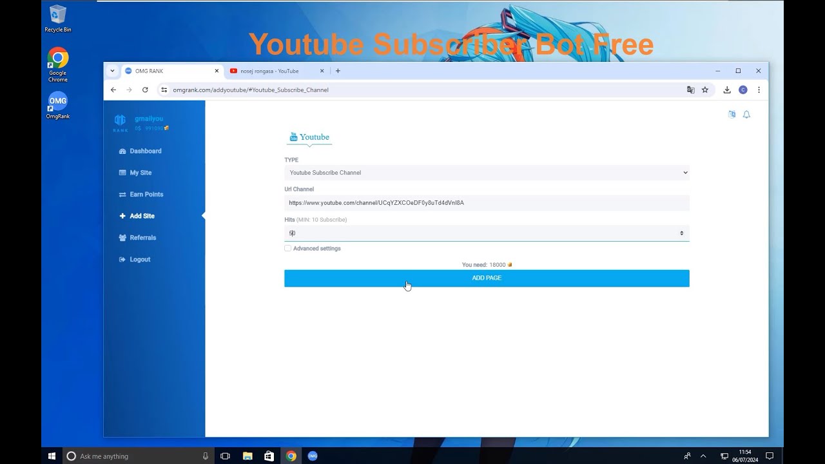Click the OmgRank desktop shortcut
Image resolution: width=825 pixels, height=464 pixels.
(58, 106)
